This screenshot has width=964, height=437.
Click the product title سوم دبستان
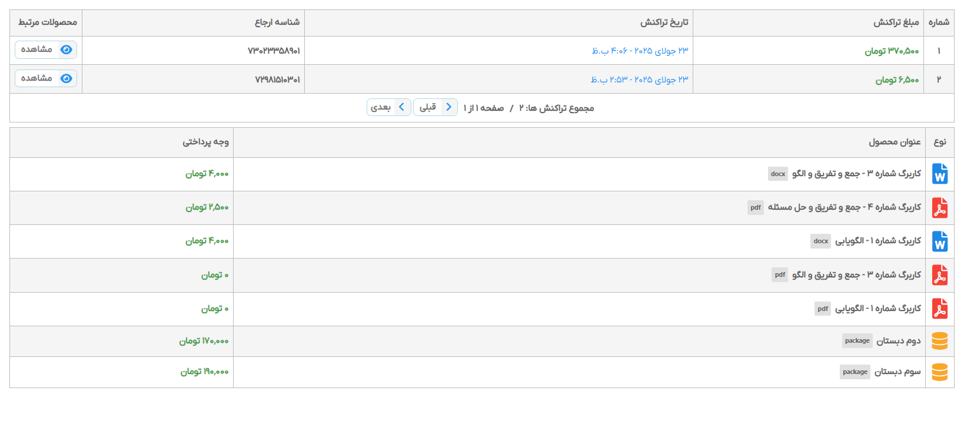(x=897, y=372)
